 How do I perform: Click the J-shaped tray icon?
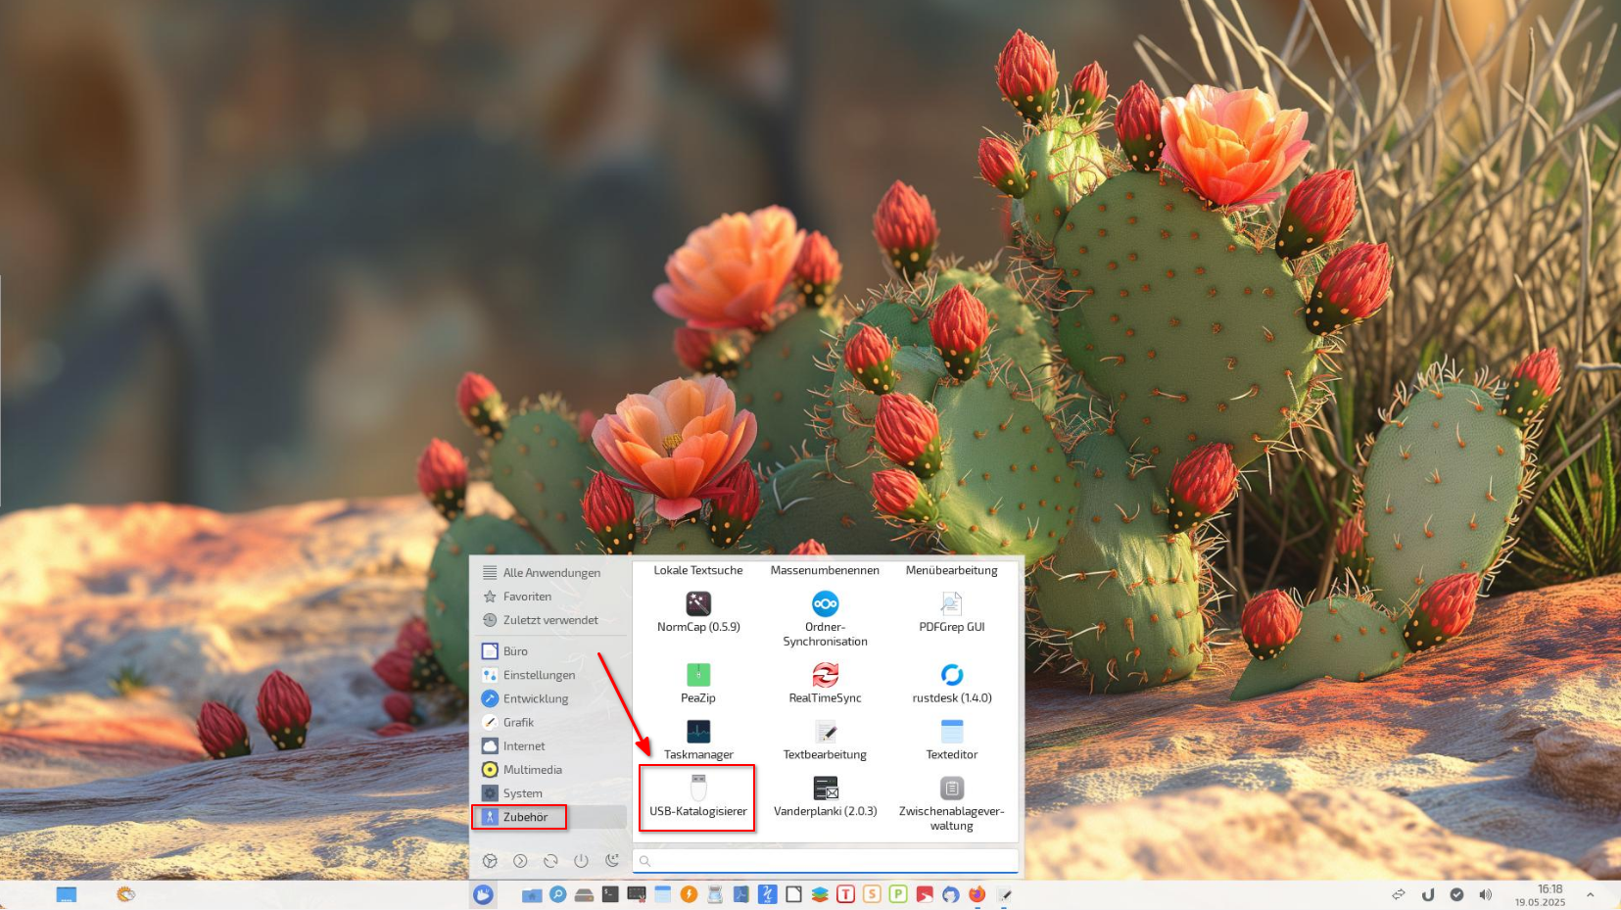(1428, 894)
